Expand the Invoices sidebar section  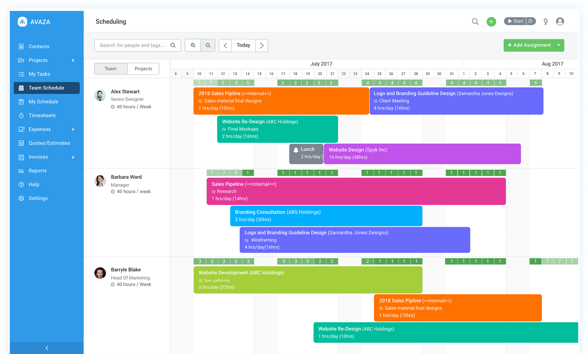pos(74,157)
